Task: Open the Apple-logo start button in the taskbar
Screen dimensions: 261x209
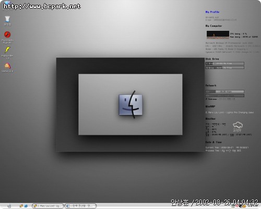Action: click(x=9, y=206)
